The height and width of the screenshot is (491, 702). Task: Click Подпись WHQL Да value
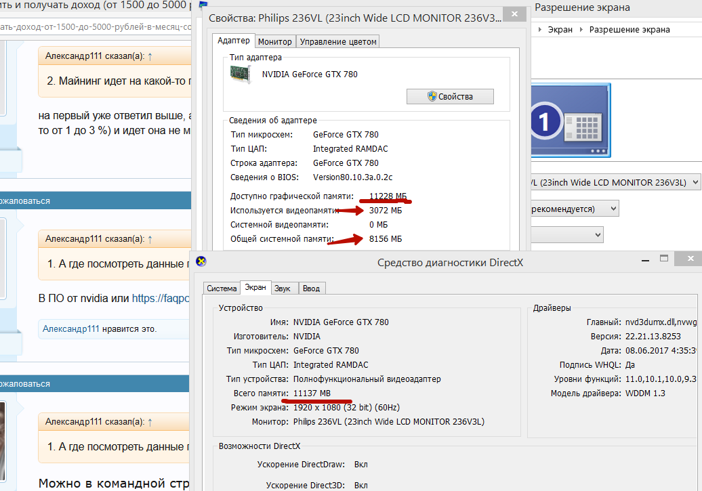[630, 365]
